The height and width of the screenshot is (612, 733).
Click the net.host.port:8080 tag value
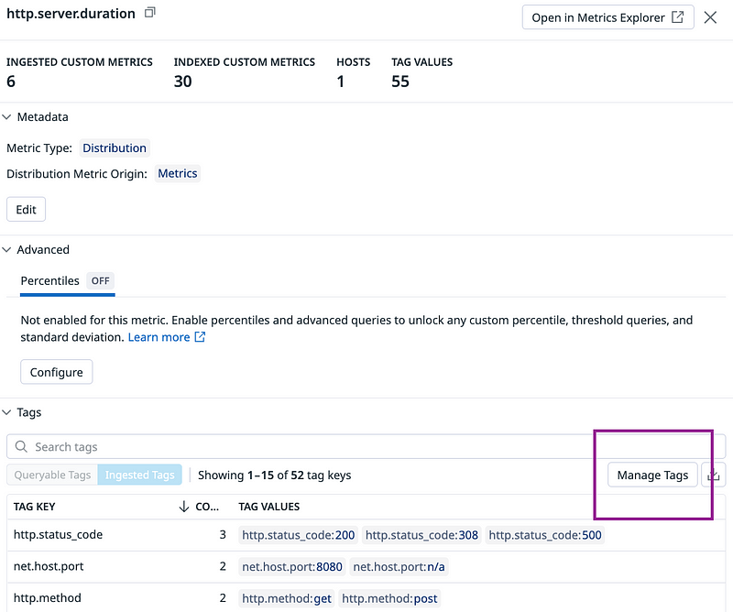click(291, 566)
